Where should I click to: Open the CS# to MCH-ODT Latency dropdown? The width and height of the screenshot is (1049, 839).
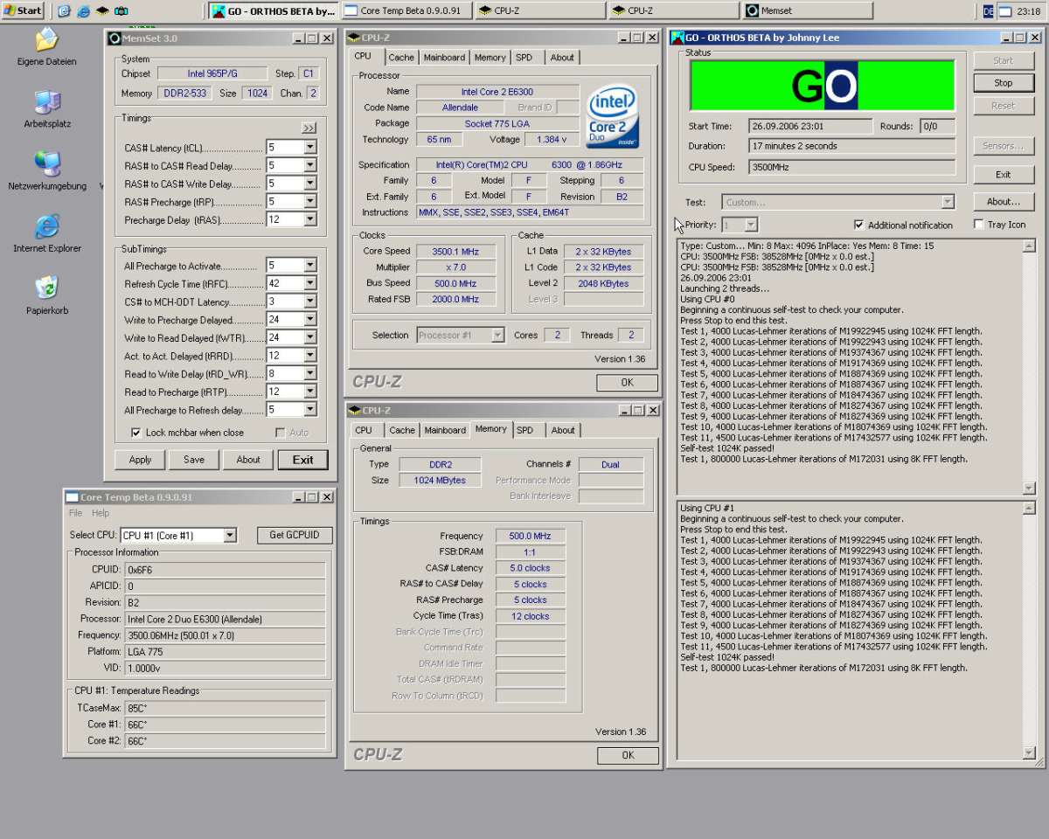[x=309, y=302]
